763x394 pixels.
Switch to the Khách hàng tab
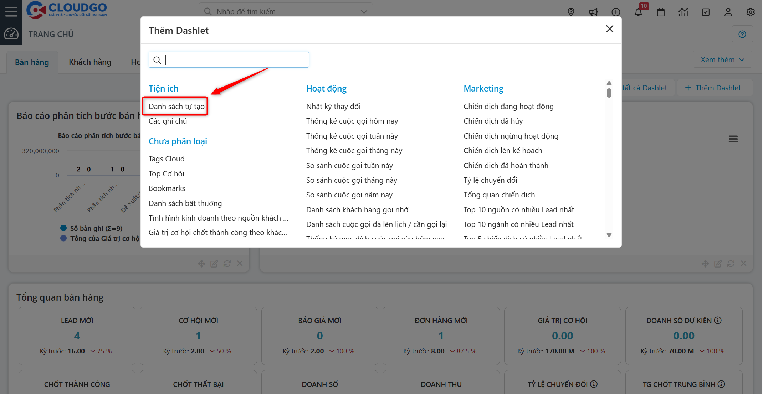(x=89, y=62)
